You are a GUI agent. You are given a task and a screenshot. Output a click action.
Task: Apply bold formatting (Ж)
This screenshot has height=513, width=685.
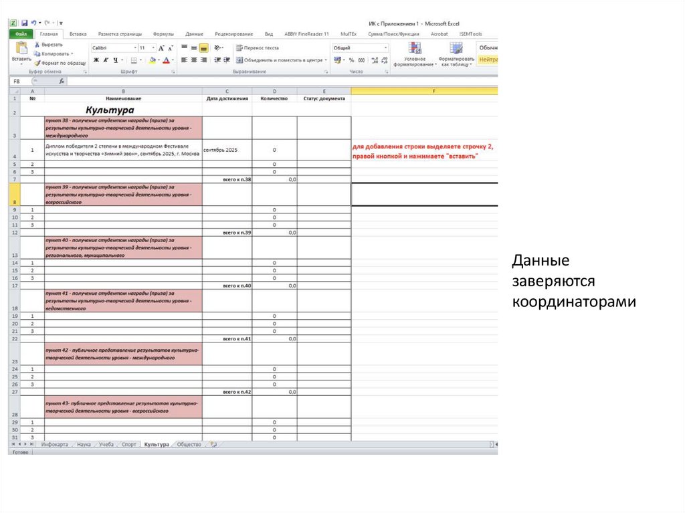[x=96, y=60]
